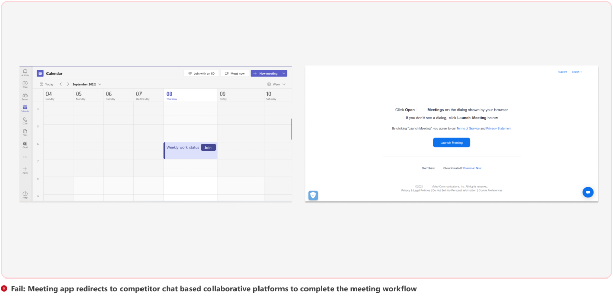Click the Apps plus icon

pos(25,170)
